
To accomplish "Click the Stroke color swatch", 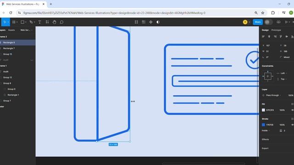I will click(x=263, y=125).
